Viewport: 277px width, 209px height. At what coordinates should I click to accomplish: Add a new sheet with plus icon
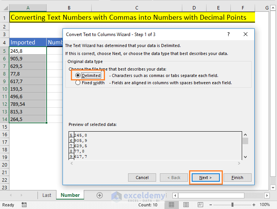coord(100,195)
